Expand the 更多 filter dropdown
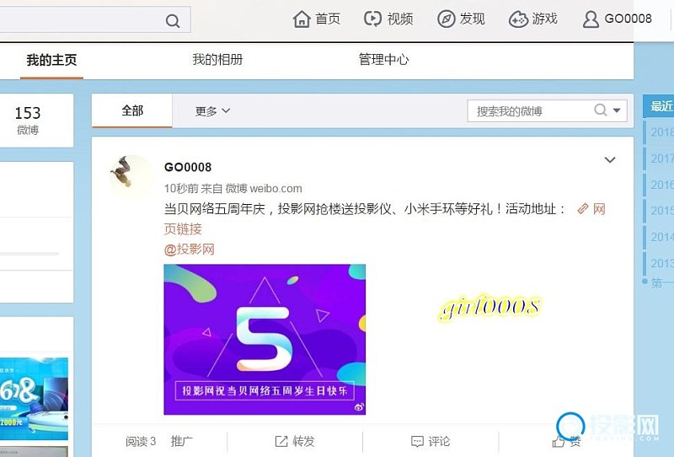674x457 pixels. 212,111
